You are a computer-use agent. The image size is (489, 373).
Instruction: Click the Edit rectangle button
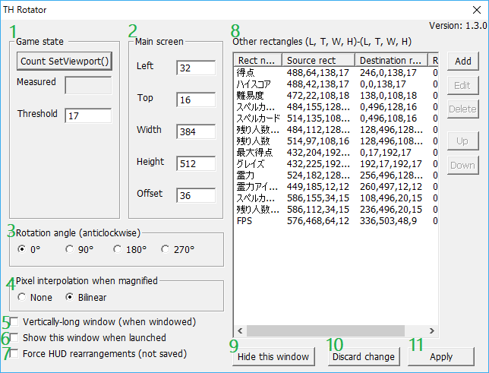tap(463, 85)
